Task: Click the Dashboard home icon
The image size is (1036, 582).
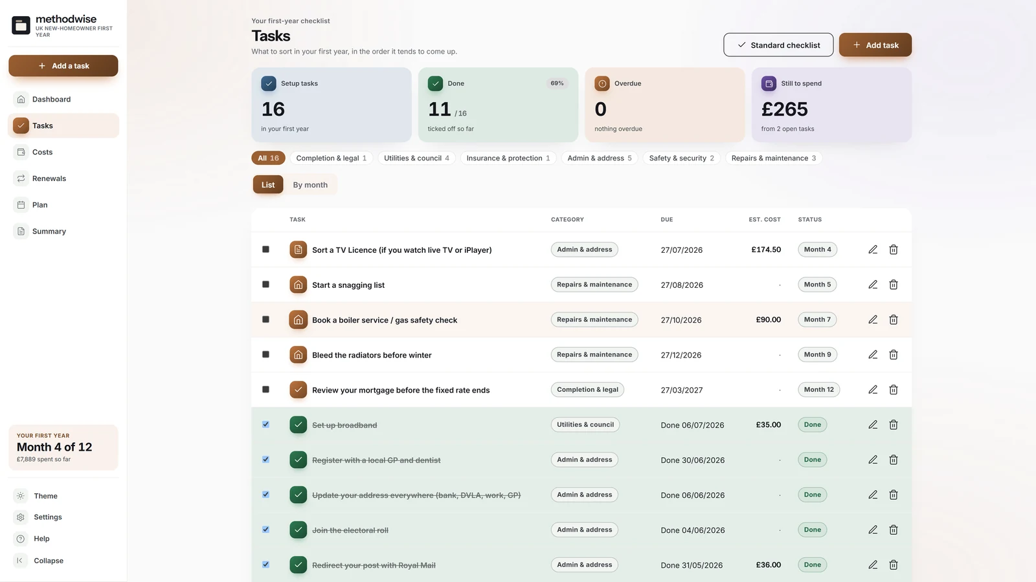Action: coord(21,99)
